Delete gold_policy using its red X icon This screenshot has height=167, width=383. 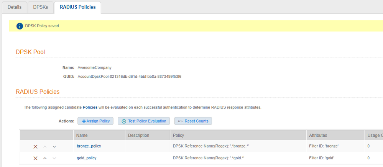click(x=35, y=158)
